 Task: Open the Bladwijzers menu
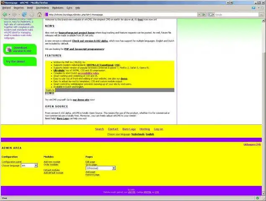point(58,8)
